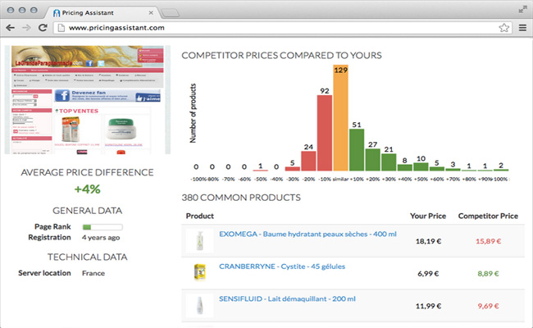Open a new tab button

click(170, 13)
